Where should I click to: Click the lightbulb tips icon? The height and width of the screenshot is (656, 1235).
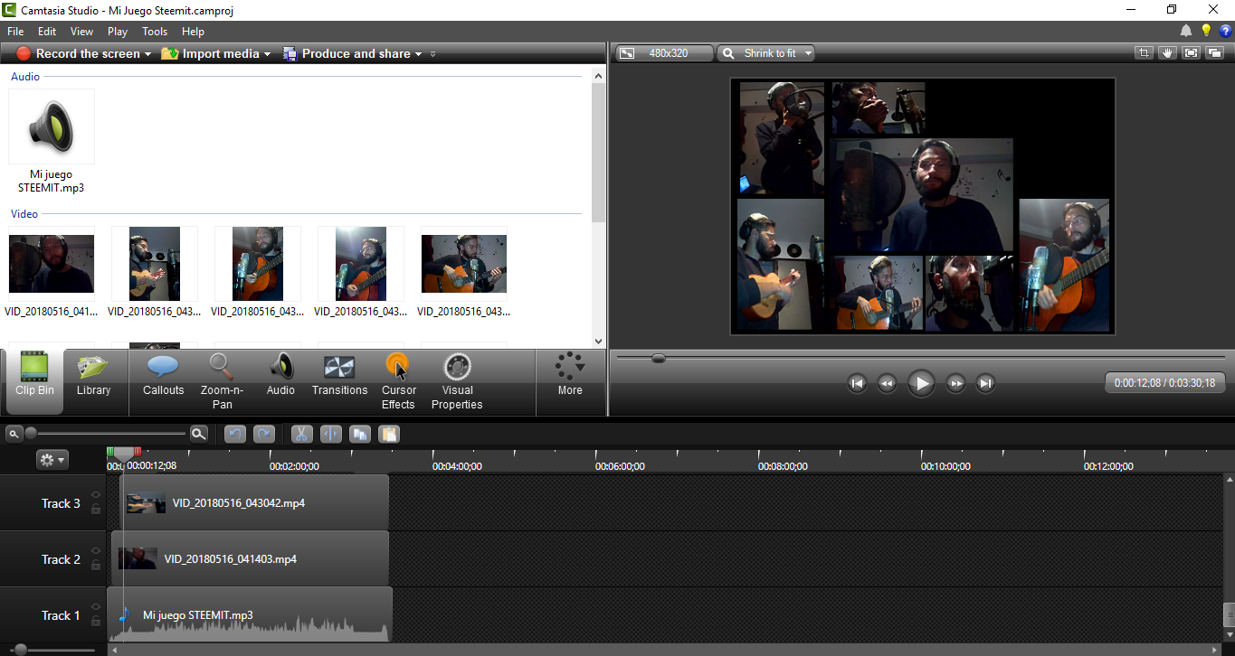point(1206,31)
